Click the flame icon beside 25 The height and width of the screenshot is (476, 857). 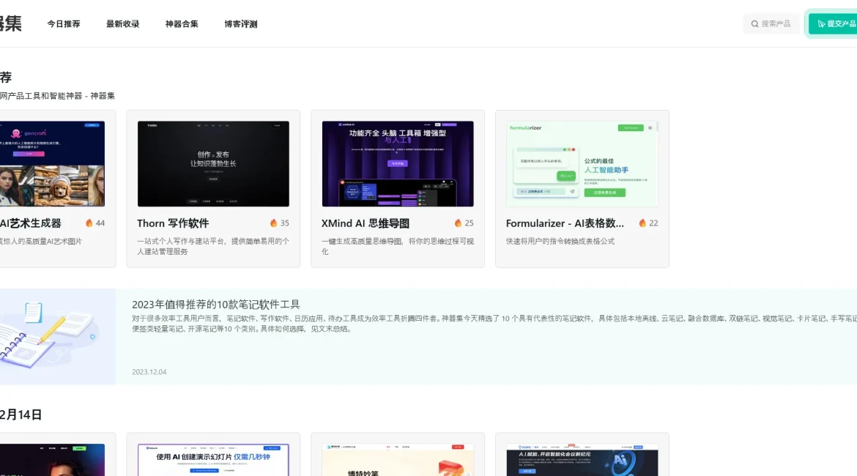458,223
